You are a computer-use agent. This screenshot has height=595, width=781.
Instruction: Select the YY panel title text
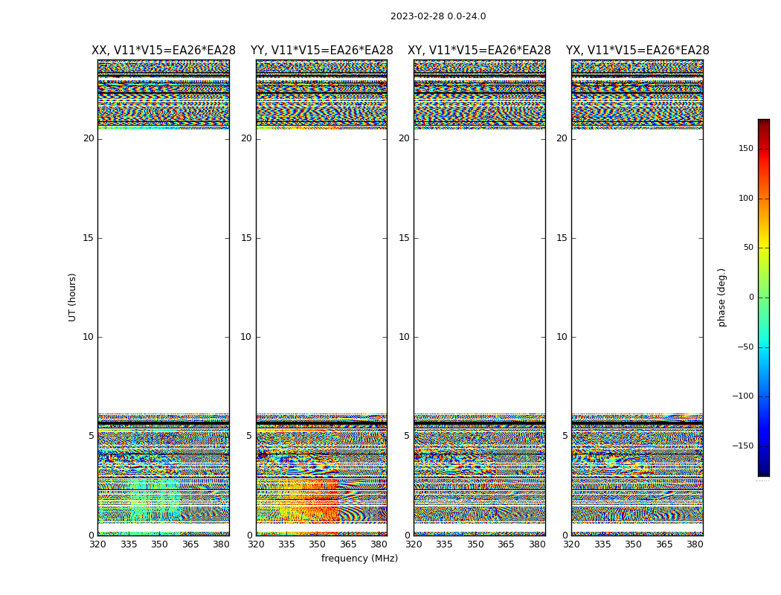coord(321,51)
